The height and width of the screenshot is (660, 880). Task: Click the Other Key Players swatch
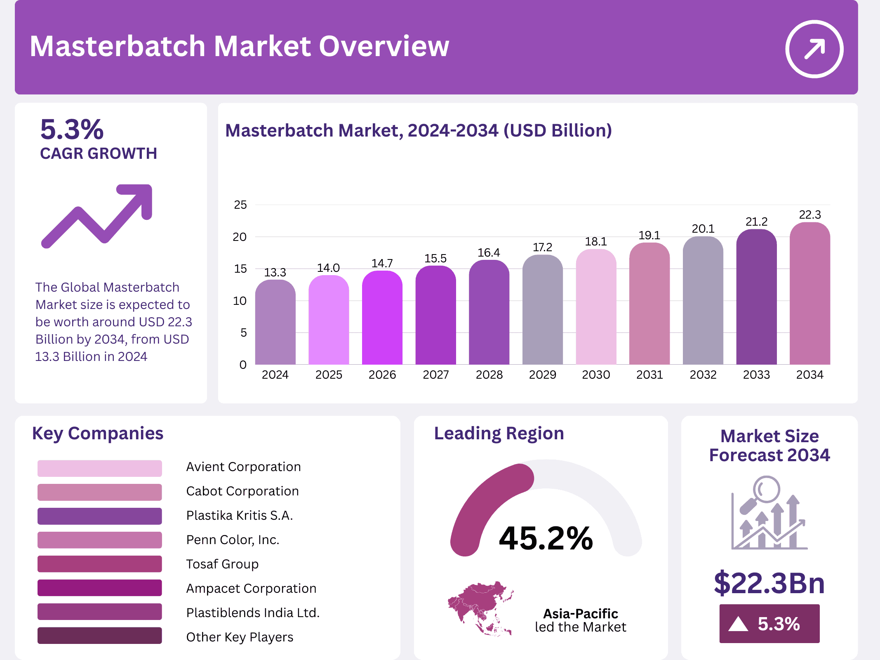pyautogui.click(x=99, y=636)
